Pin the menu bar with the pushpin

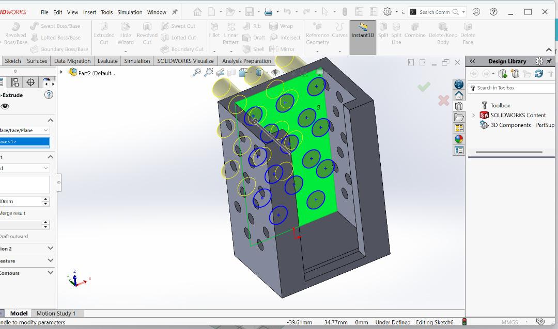175,12
